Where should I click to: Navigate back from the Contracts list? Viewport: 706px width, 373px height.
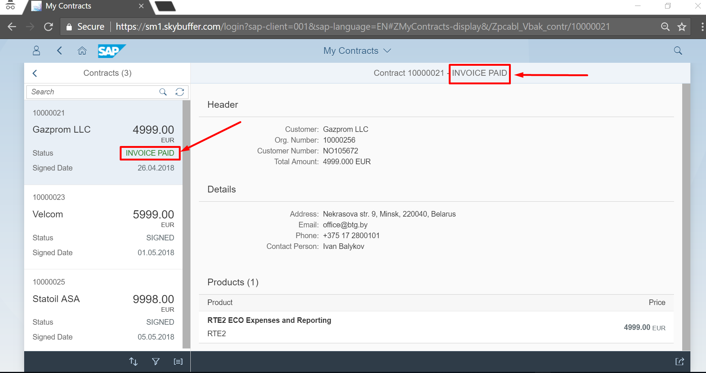(35, 73)
